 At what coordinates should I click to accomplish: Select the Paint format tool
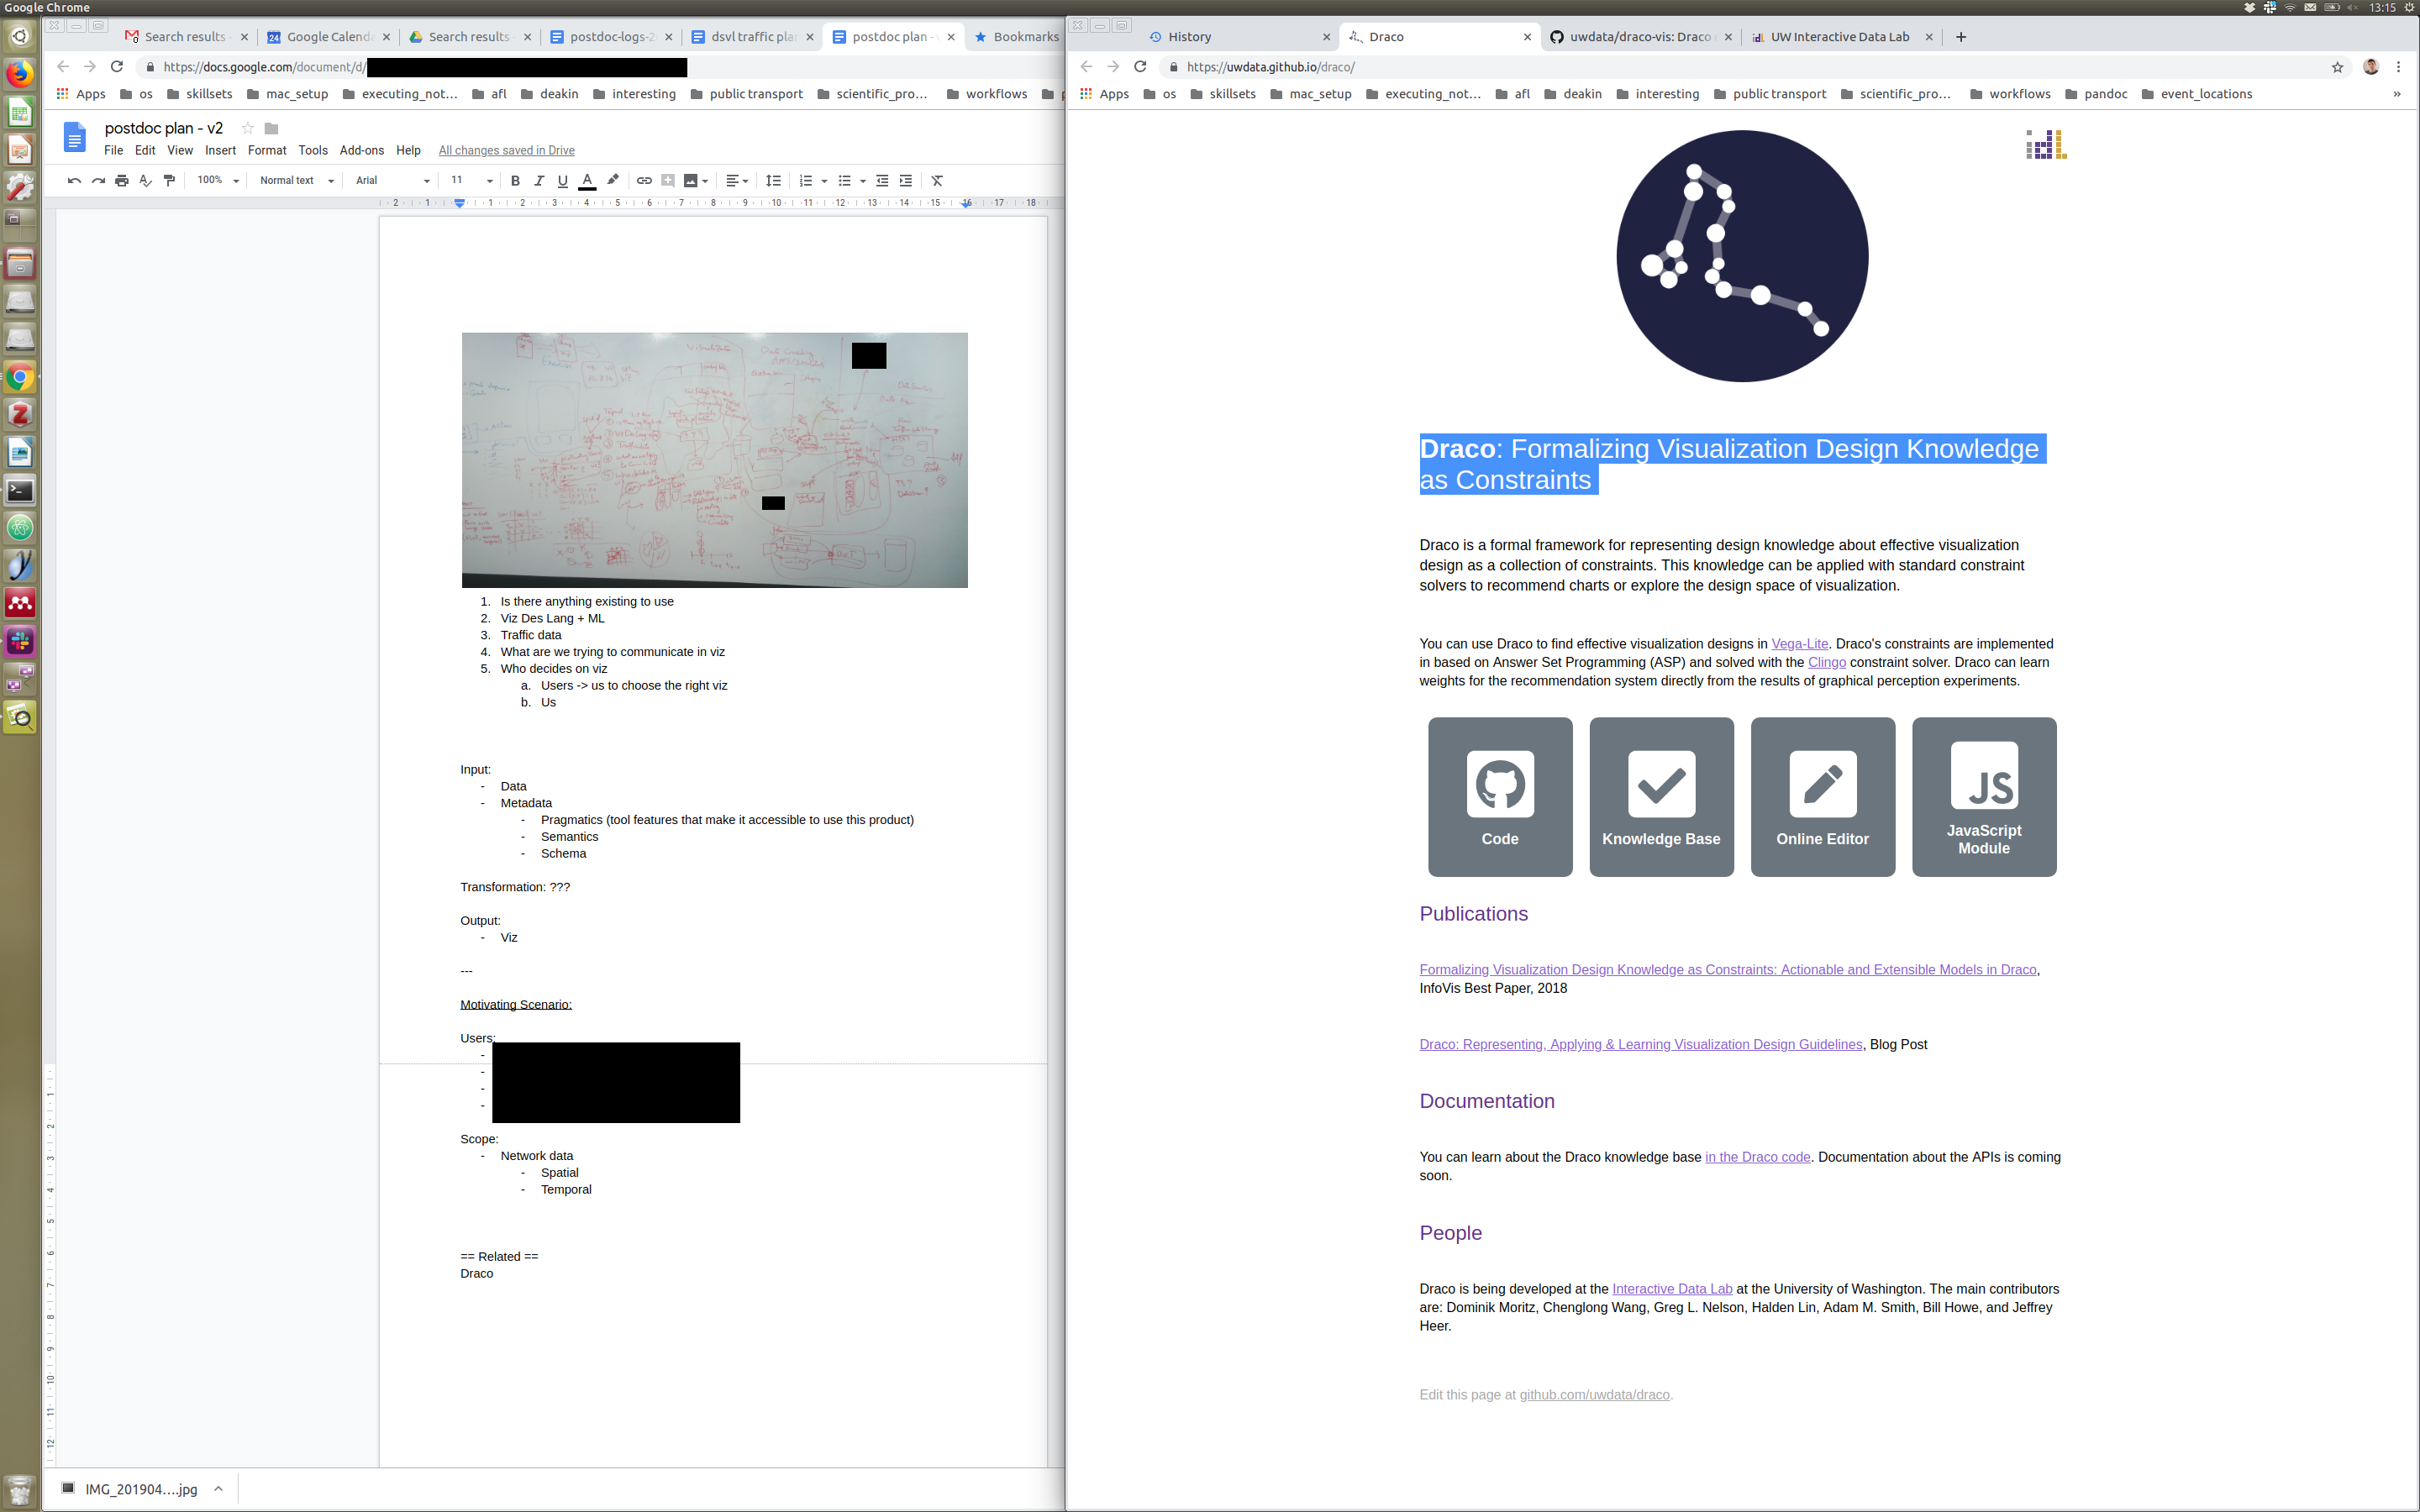[x=169, y=181]
